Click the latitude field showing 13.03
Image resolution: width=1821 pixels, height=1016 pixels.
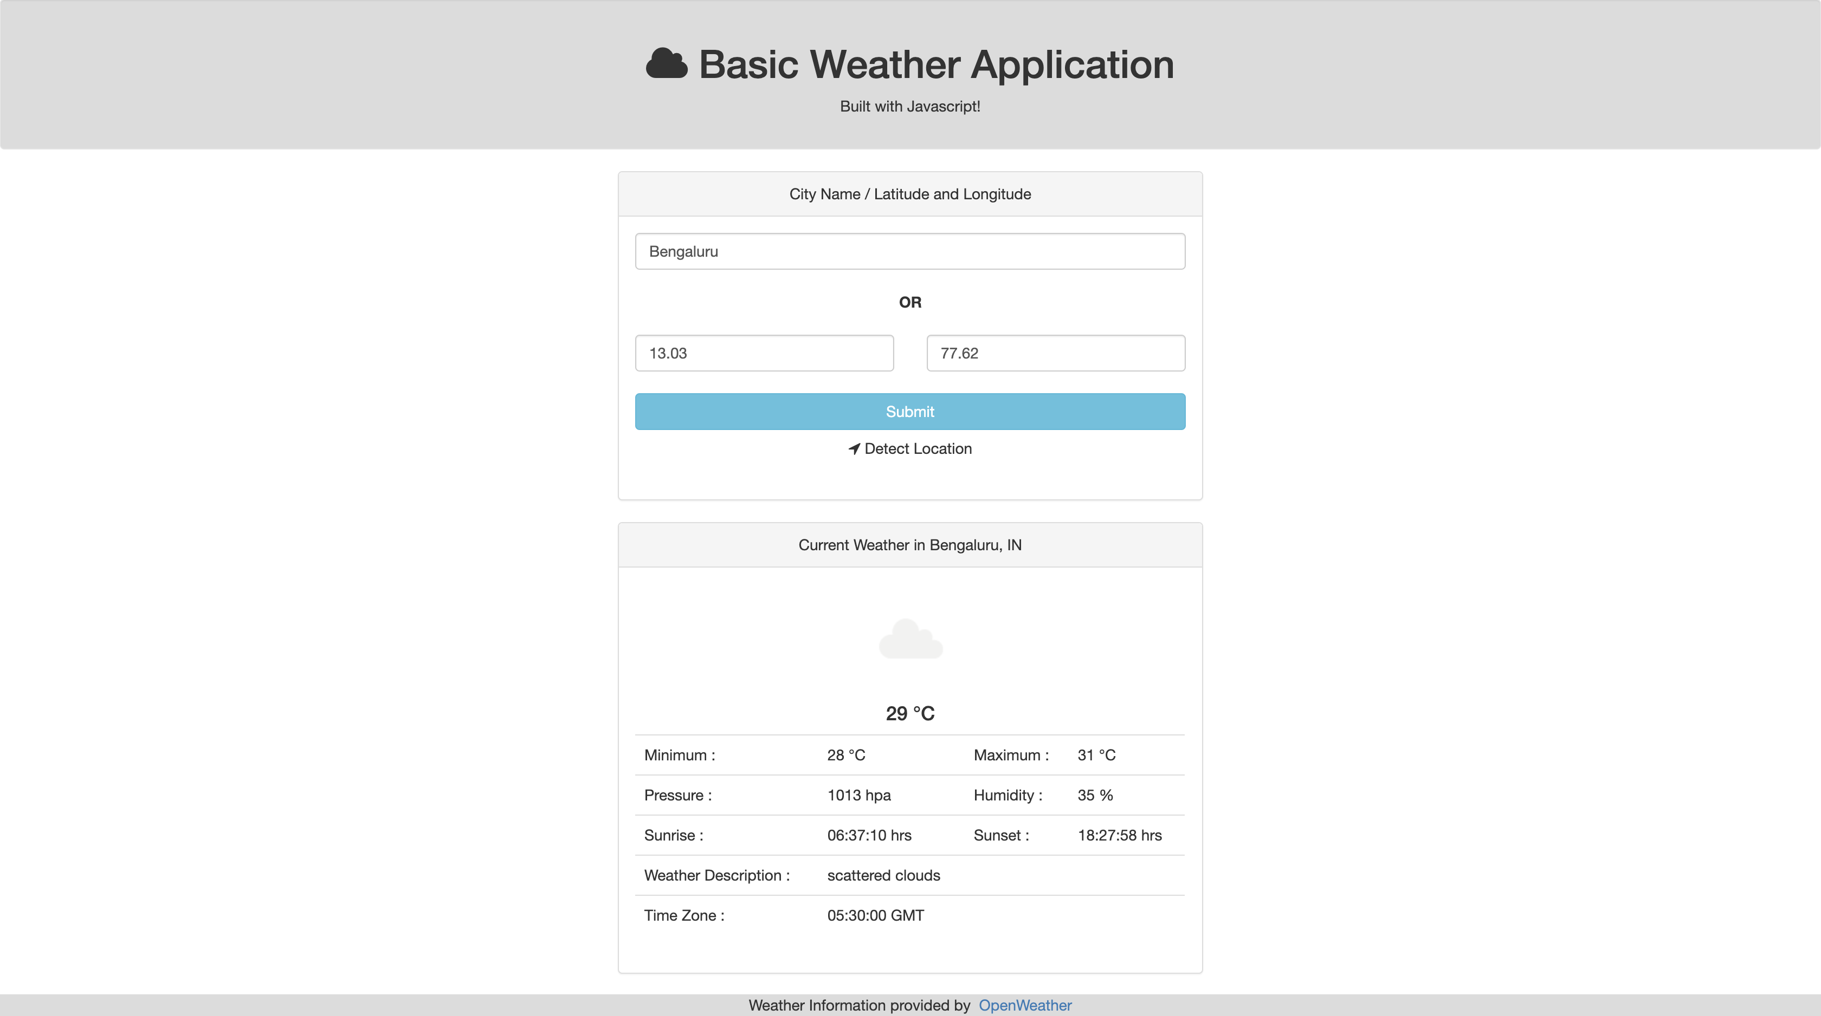point(764,353)
